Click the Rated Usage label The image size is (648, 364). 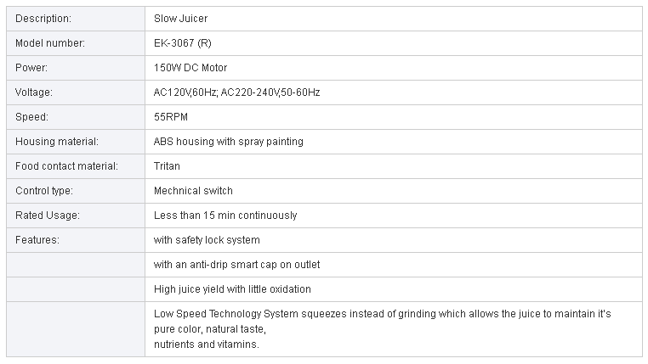tap(48, 216)
